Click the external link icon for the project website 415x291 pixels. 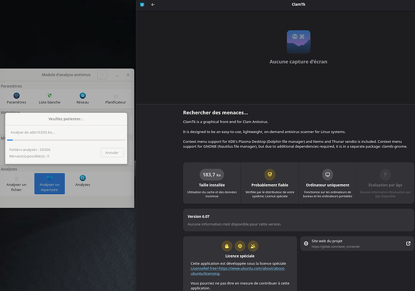coord(408,244)
